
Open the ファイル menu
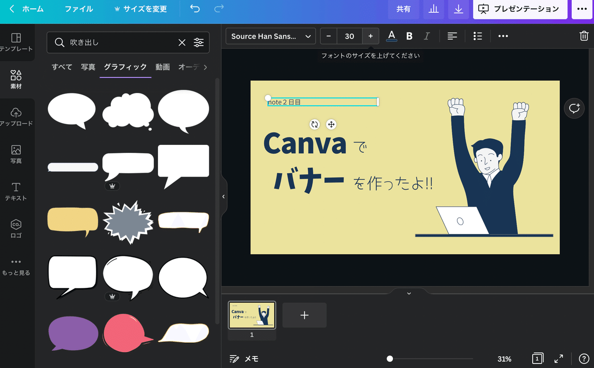[x=79, y=9]
